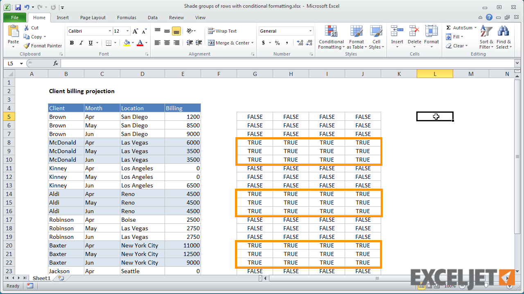Toggle Wrap Text
The height and width of the screenshot is (294, 524).
[222, 31]
